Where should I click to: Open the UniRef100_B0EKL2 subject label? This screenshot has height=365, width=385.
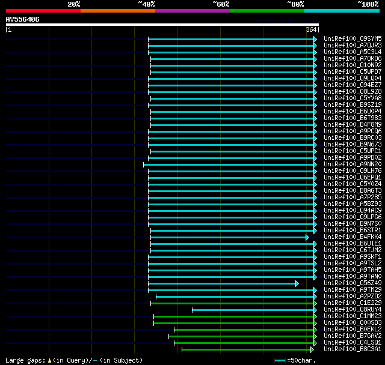coord(353,329)
